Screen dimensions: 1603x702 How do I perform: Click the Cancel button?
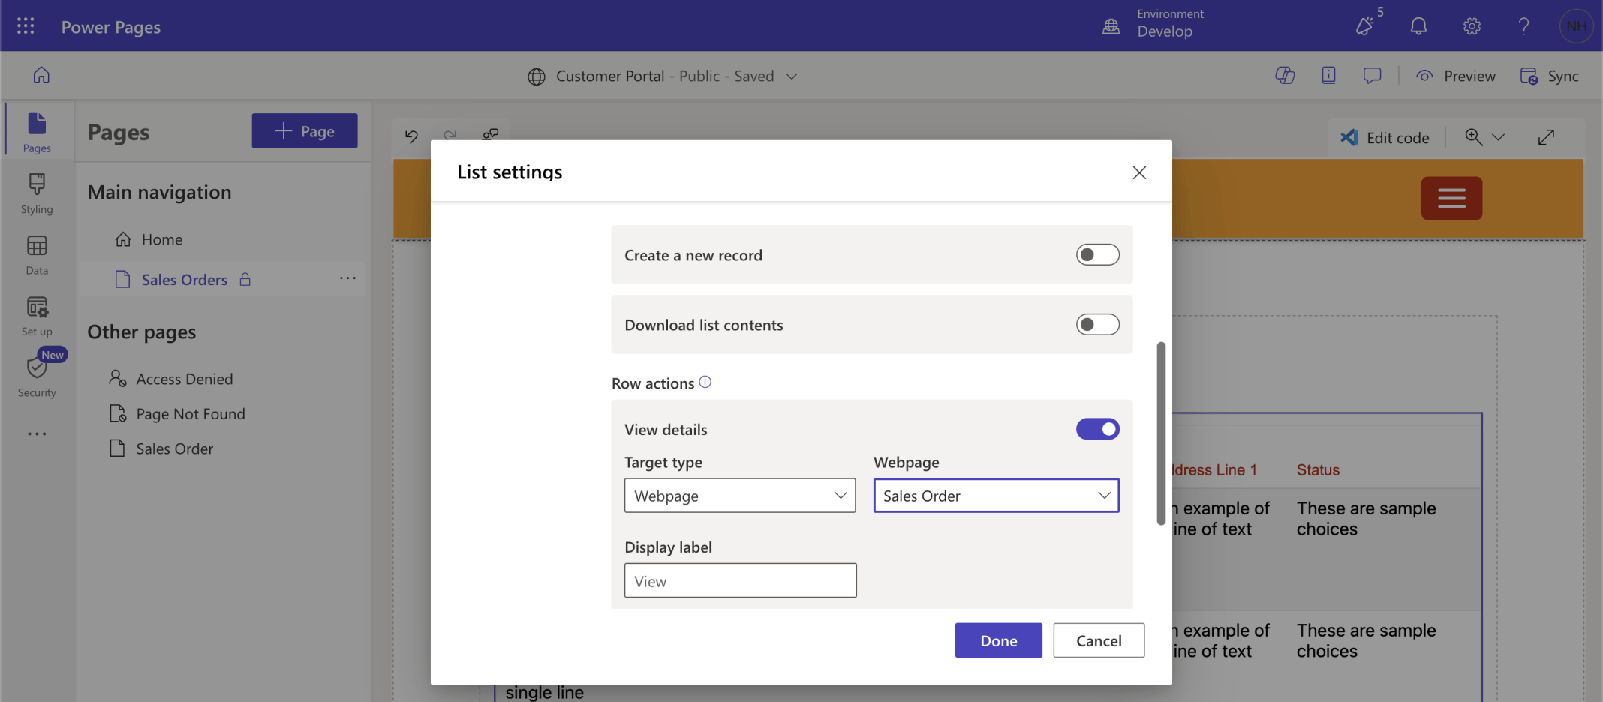[x=1098, y=640]
